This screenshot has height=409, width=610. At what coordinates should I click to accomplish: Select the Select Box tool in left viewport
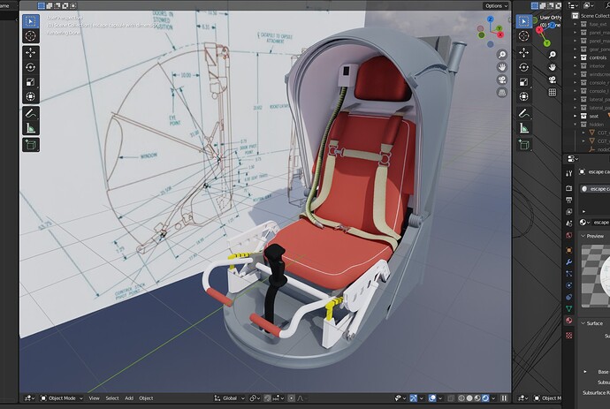[x=31, y=21]
